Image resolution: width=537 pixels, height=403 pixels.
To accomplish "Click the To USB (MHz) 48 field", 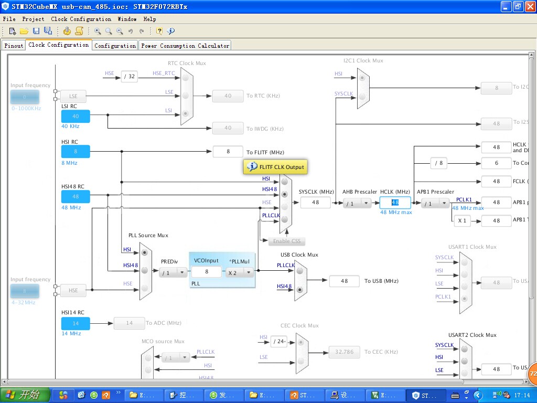I will [x=344, y=281].
